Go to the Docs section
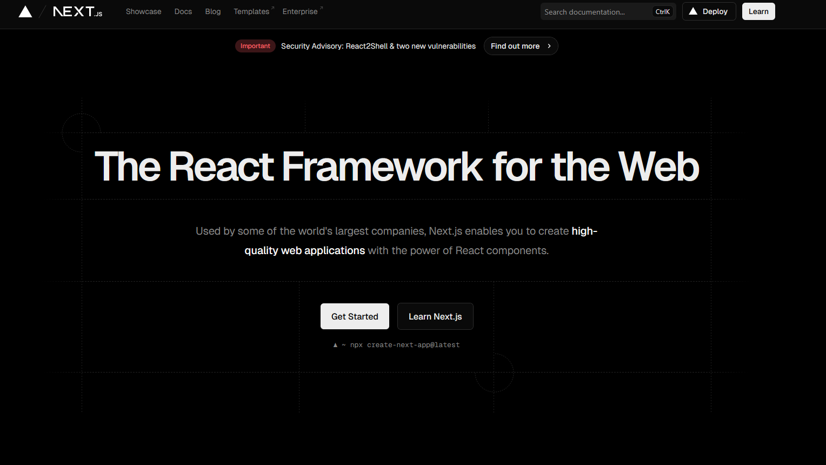This screenshot has height=465, width=826. (x=183, y=11)
